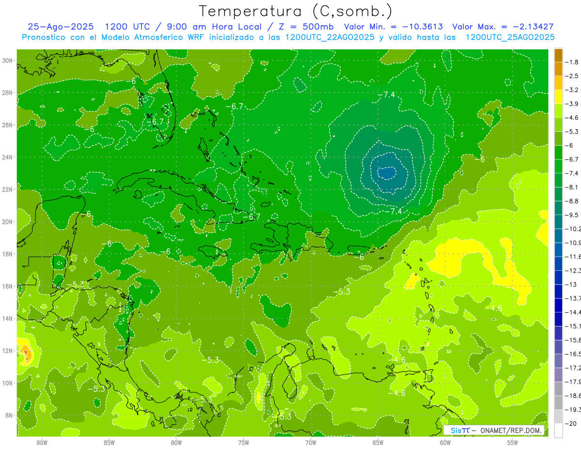The height and width of the screenshot is (449, 581).
Task: Pick the orange swatch between -1.8 and -2.5
Action: click(558, 69)
